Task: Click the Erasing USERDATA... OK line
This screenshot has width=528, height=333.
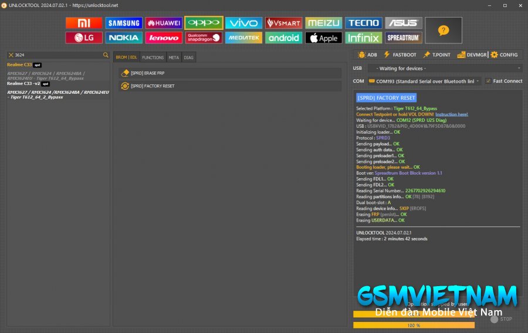Action: [381, 220]
